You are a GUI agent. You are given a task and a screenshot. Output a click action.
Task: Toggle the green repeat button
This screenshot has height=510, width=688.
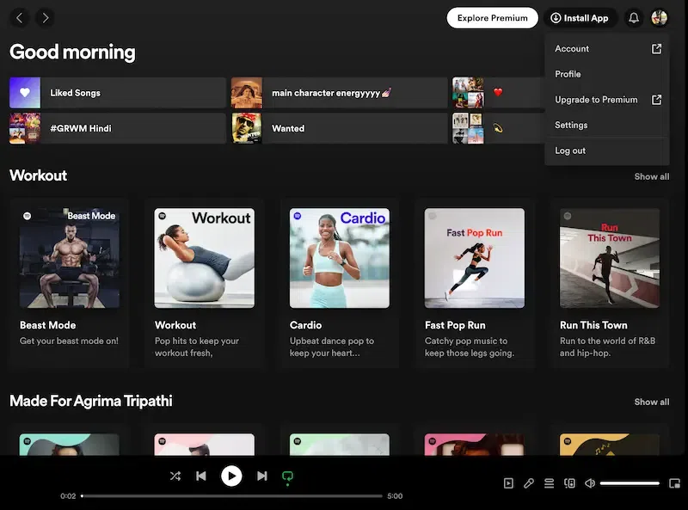pyautogui.click(x=288, y=476)
